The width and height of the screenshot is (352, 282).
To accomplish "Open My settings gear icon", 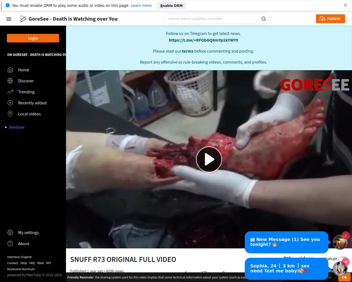I will pos(10,233).
